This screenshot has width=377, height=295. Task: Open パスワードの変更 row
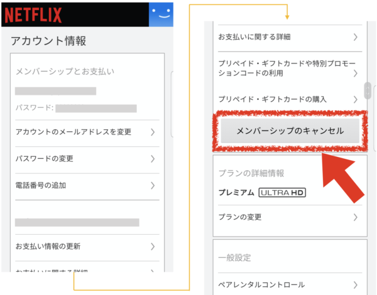coord(87,159)
